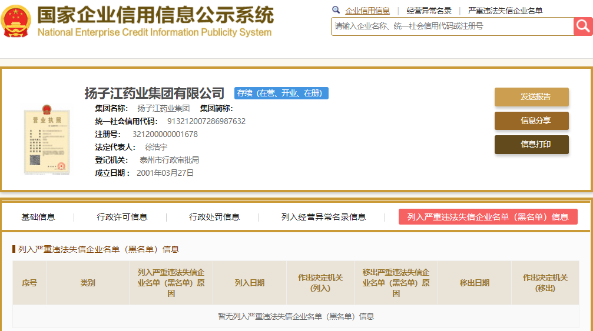Switch to the 列入经营异常名录信息 tab
The image size is (593, 331).
[323, 217]
